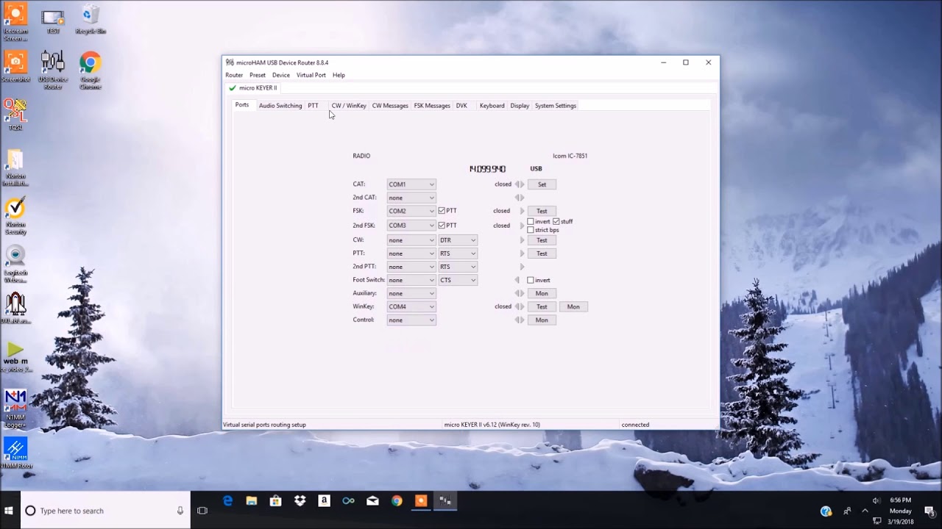Open the TQSL desktop shortcut

click(15, 115)
